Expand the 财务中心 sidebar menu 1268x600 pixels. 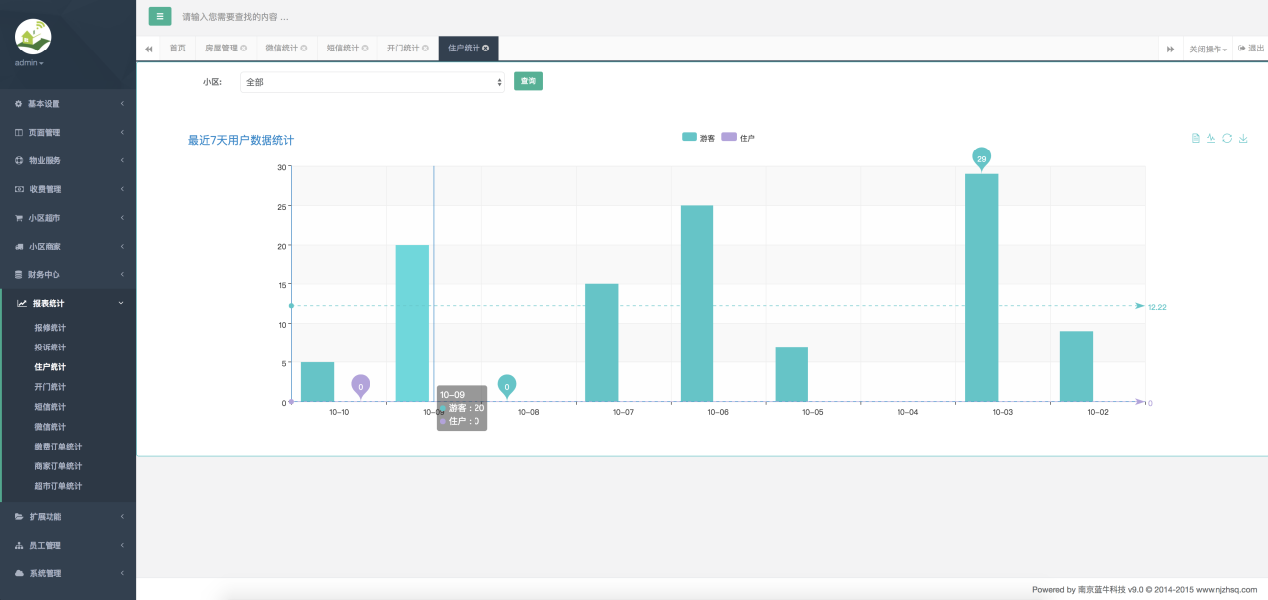[67, 274]
